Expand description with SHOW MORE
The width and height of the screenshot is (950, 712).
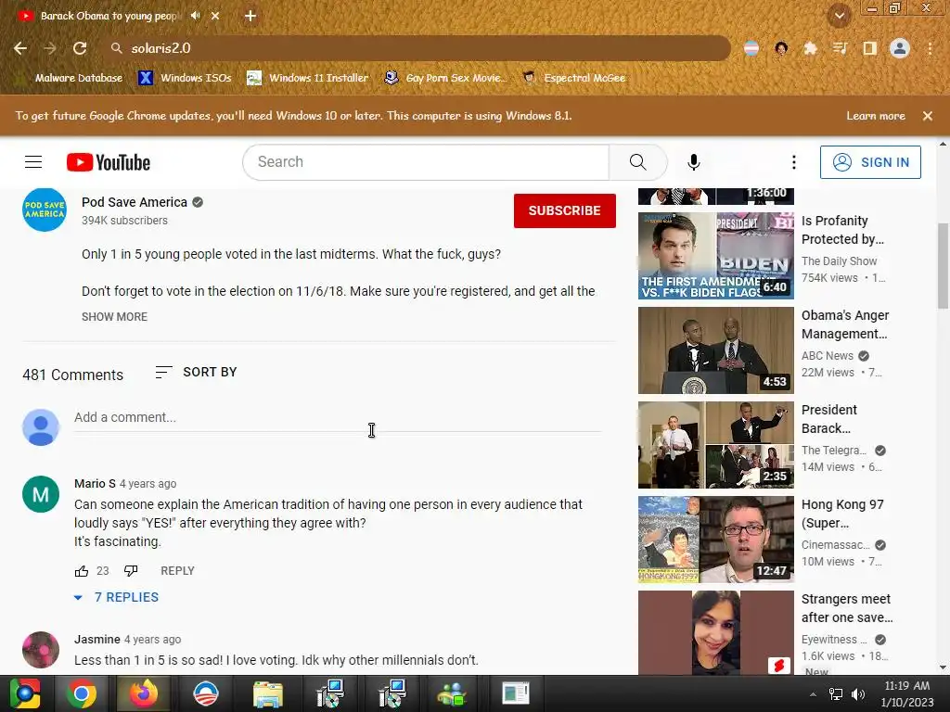(114, 317)
